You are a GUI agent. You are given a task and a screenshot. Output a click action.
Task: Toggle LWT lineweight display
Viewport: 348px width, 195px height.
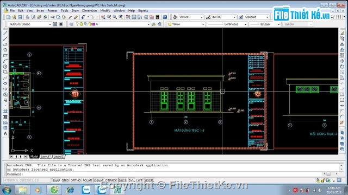click(x=139, y=180)
